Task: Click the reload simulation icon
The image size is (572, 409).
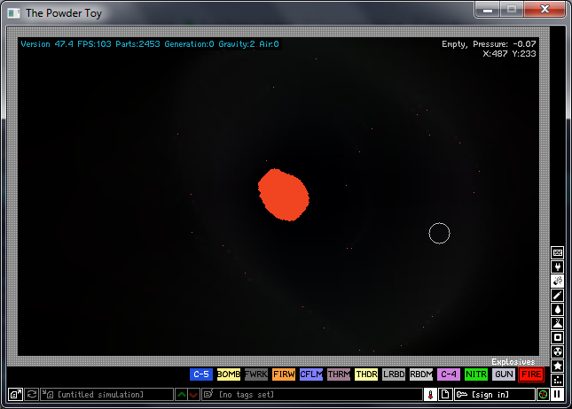Action: tap(31, 395)
